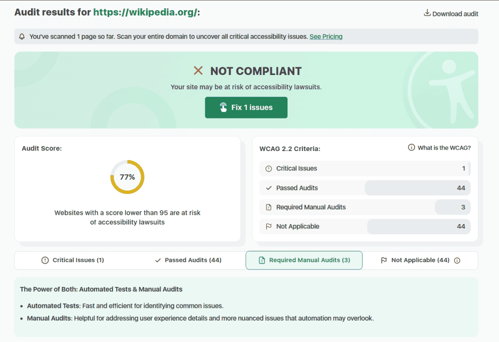Click the Required Manual Audits 3 bar
Image resolution: width=499 pixels, height=342 pixels.
[453, 207]
